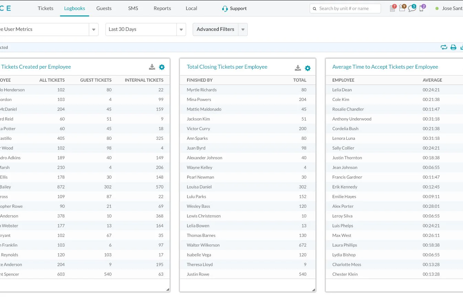The height and width of the screenshot is (298, 463).
Task: Sort by the AVERAGE column header
Action: (432, 80)
